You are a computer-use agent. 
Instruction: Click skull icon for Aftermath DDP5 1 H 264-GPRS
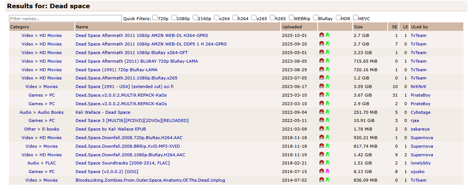pos(327,44)
